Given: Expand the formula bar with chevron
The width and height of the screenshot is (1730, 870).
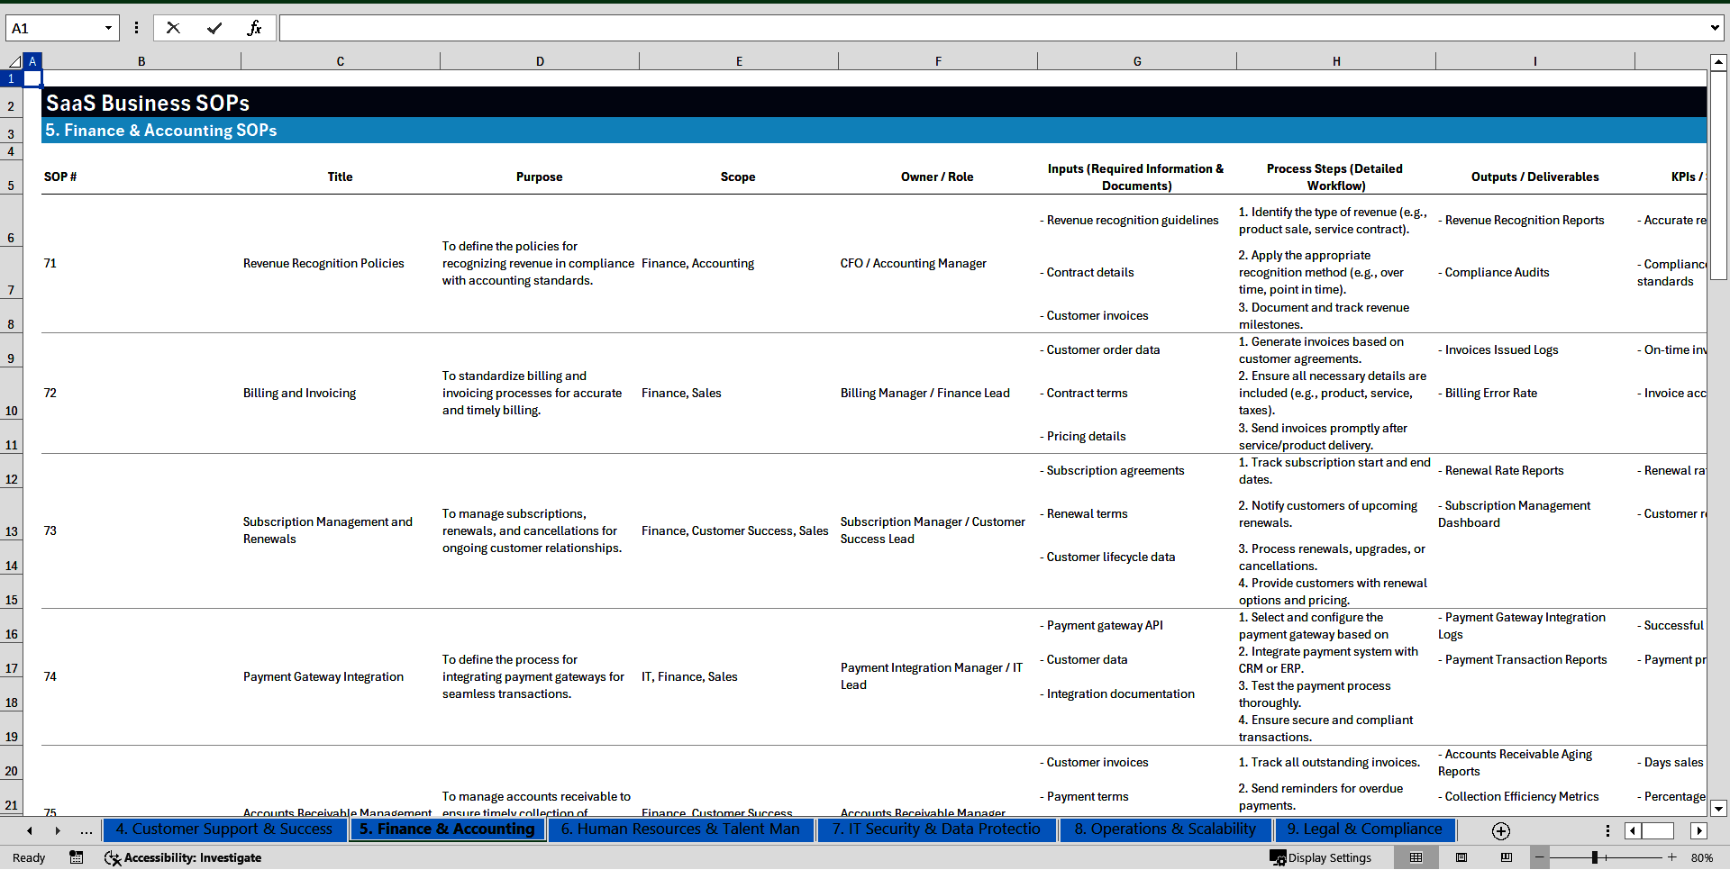Looking at the screenshot, I should (x=1714, y=28).
